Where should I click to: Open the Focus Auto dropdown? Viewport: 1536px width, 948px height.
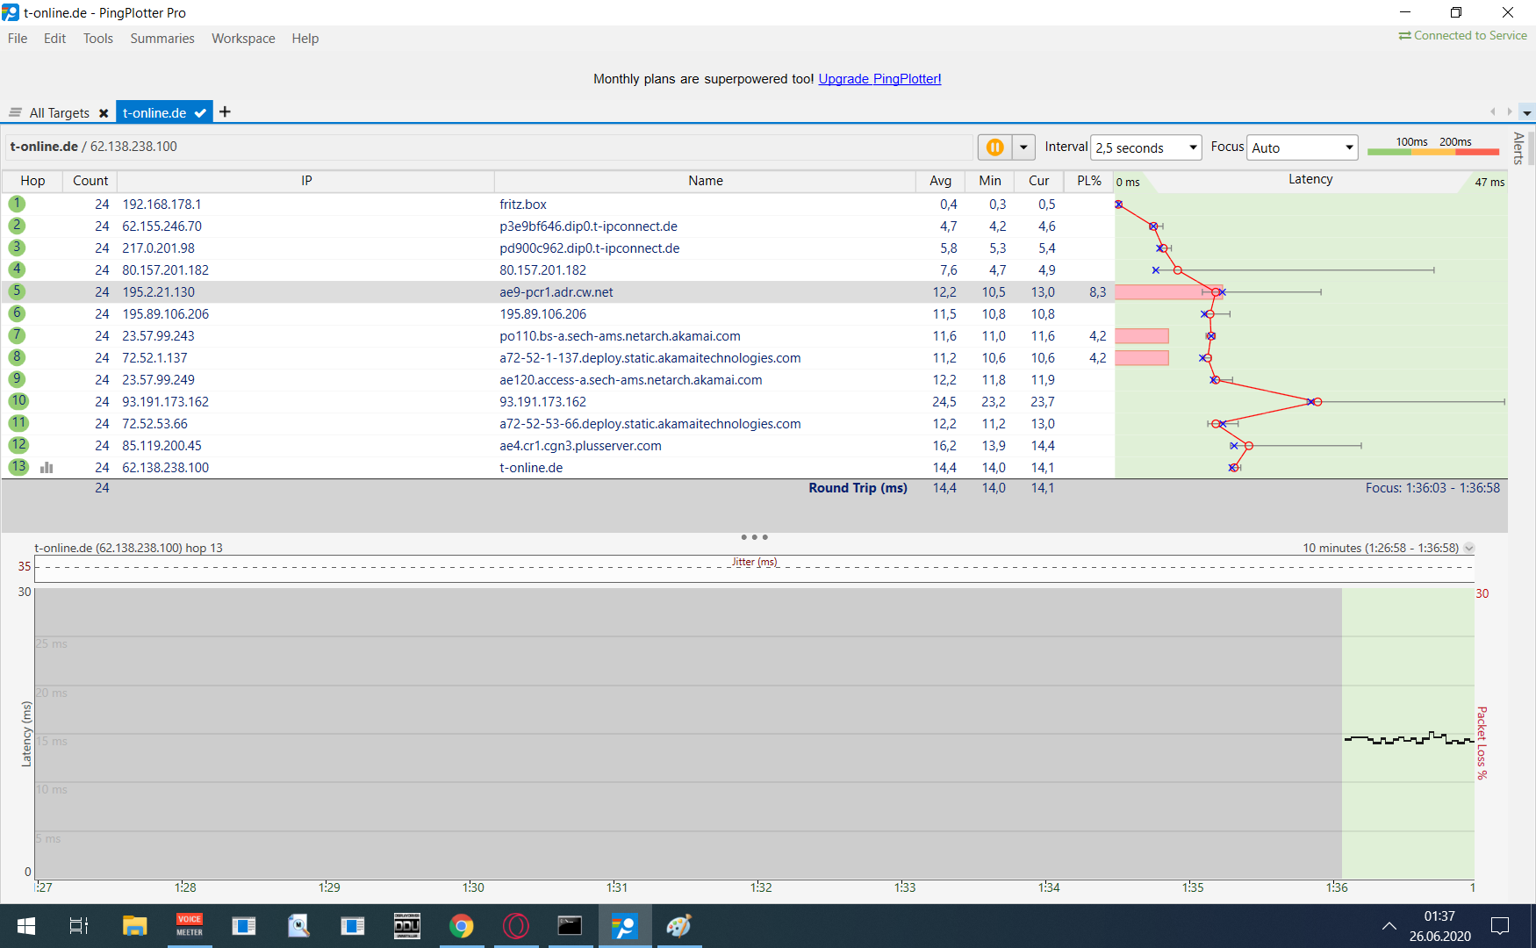coord(1303,147)
